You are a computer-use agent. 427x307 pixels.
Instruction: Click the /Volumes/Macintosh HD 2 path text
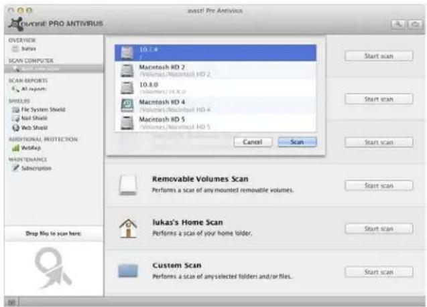(175, 74)
